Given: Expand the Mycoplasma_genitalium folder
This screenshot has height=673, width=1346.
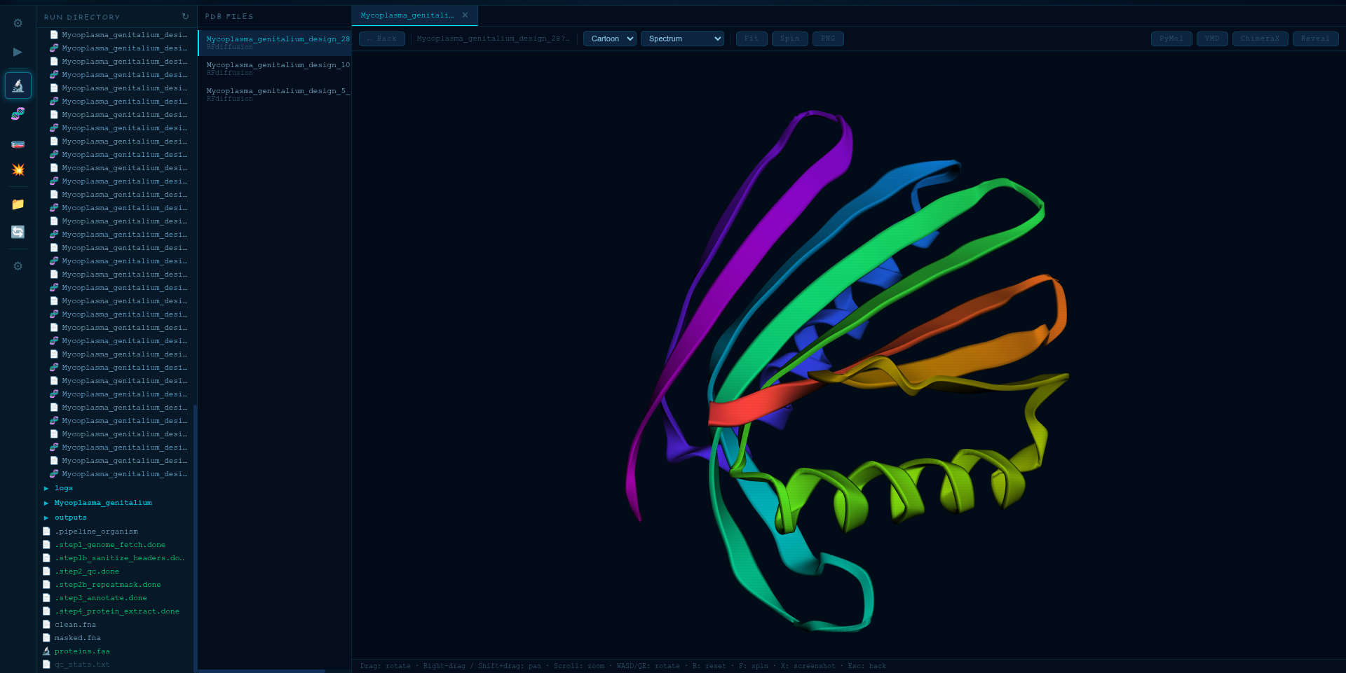Looking at the screenshot, I should click(46, 503).
